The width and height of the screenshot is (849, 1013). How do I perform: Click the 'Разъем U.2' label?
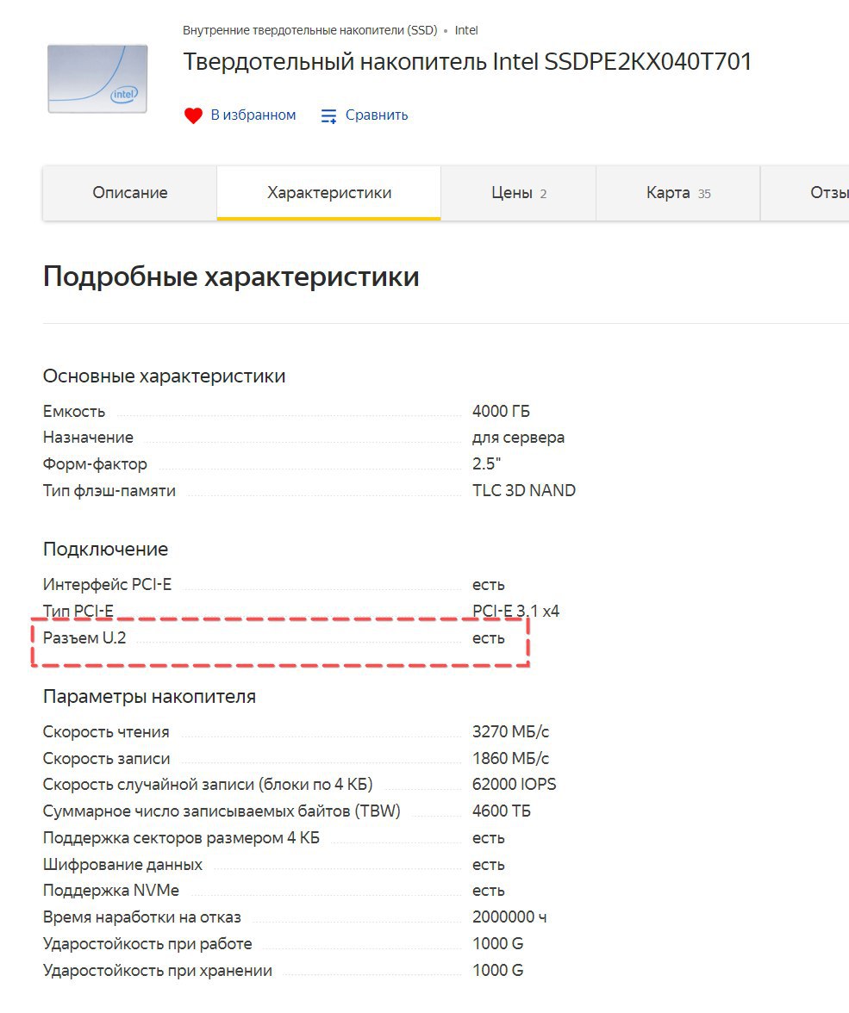pyautogui.click(x=84, y=637)
